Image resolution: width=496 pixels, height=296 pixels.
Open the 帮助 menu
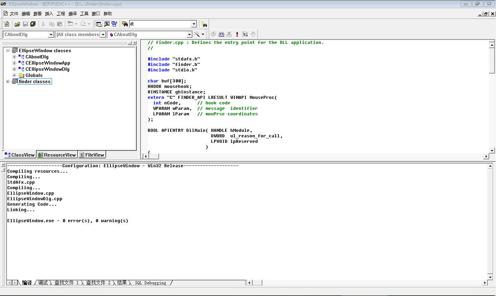tap(108, 14)
